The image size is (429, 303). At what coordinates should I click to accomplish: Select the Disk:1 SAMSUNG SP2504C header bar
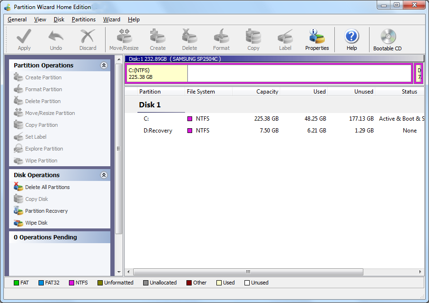click(x=274, y=59)
